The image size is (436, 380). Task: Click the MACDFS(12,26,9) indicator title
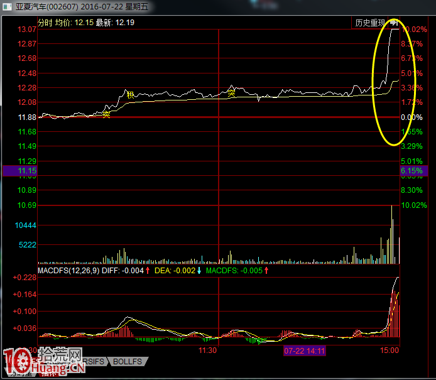tap(68, 271)
